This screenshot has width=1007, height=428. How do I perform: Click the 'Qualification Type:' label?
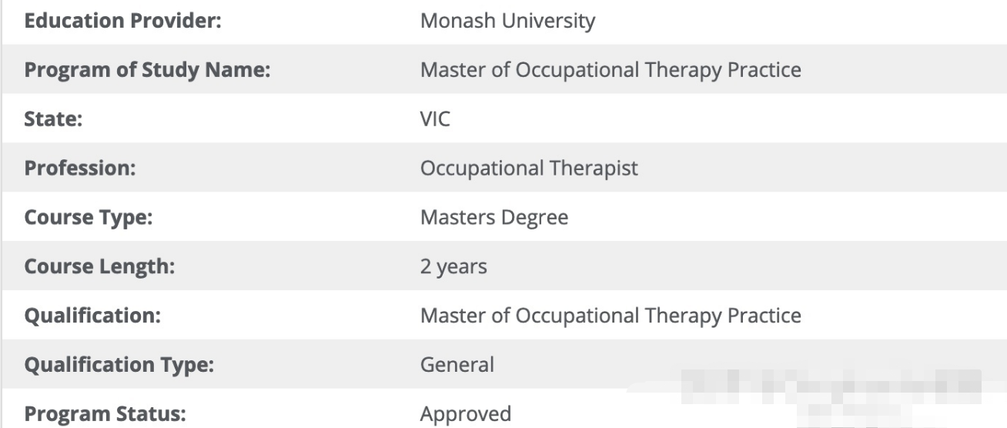[119, 364]
